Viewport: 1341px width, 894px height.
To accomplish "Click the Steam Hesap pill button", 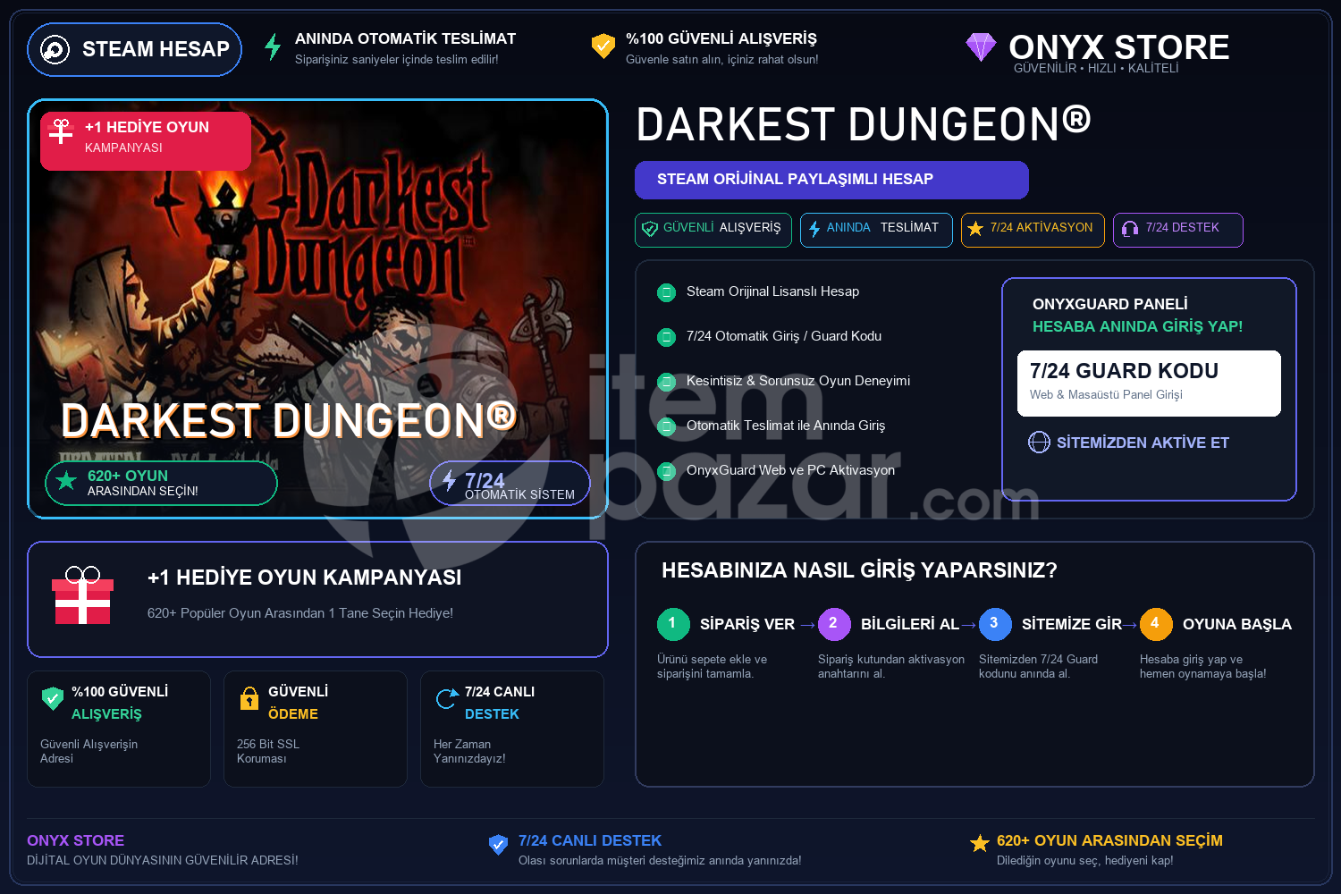I will [135, 49].
